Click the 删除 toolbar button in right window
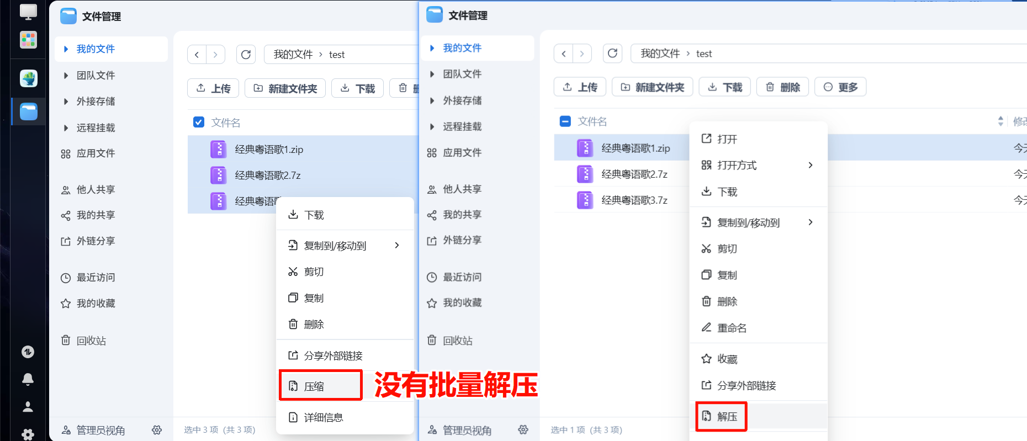Viewport: 1027px width, 441px height. pos(782,87)
